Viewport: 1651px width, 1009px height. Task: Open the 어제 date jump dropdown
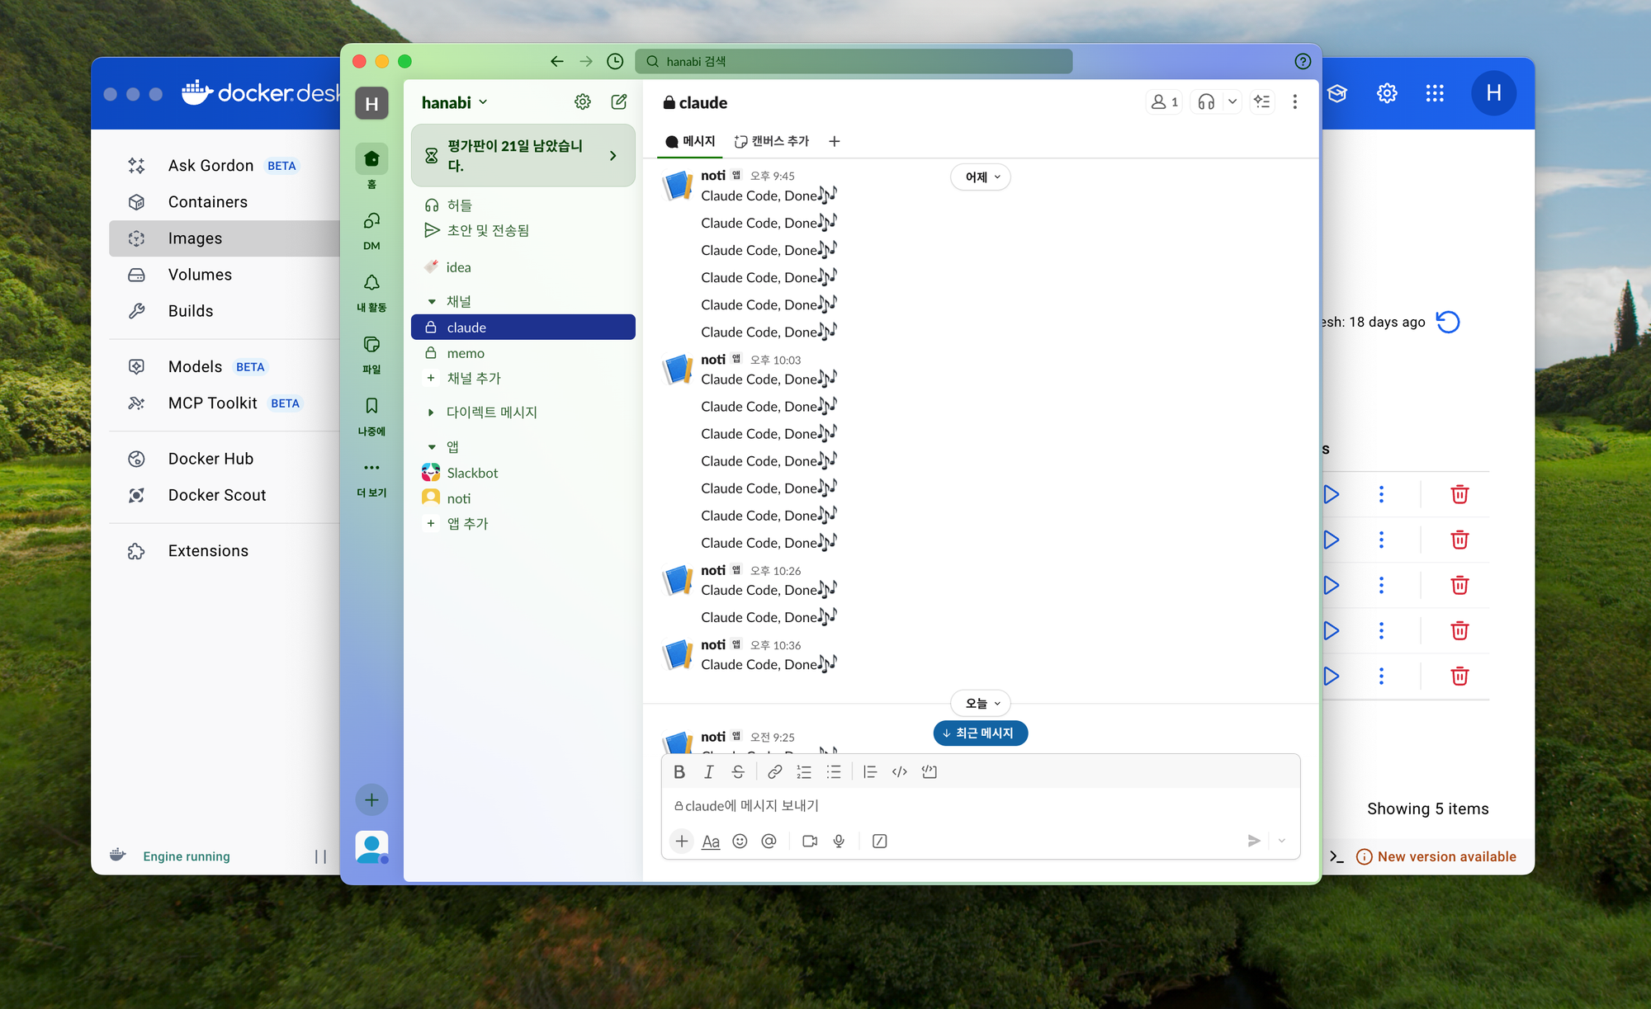(x=981, y=177)
